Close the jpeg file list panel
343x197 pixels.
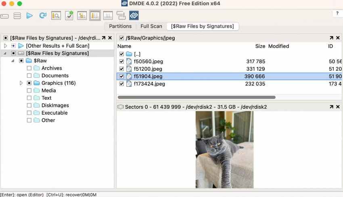[338, 38]
